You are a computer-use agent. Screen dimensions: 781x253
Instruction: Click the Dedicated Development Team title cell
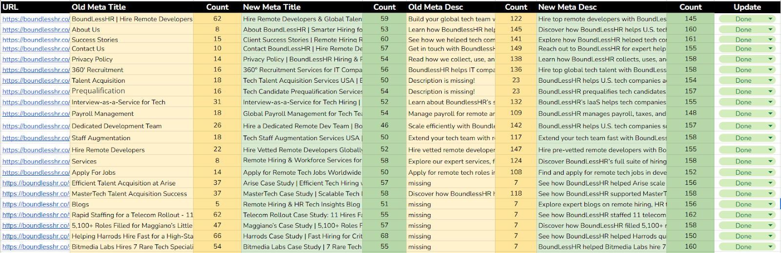[x=132, y=126]
